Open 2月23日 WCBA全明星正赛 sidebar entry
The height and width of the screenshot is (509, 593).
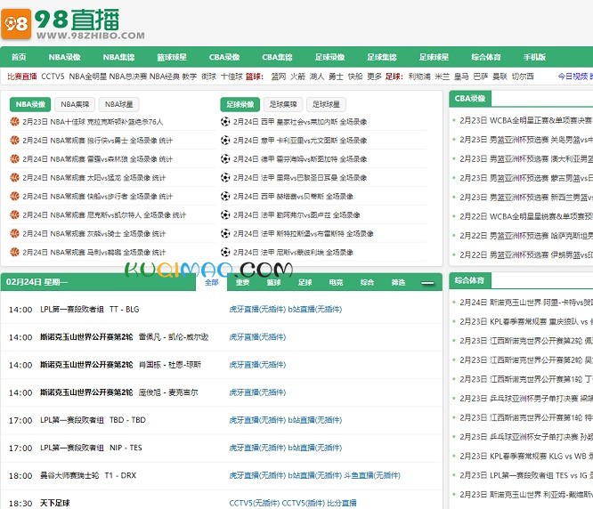(x=525, y=120)
